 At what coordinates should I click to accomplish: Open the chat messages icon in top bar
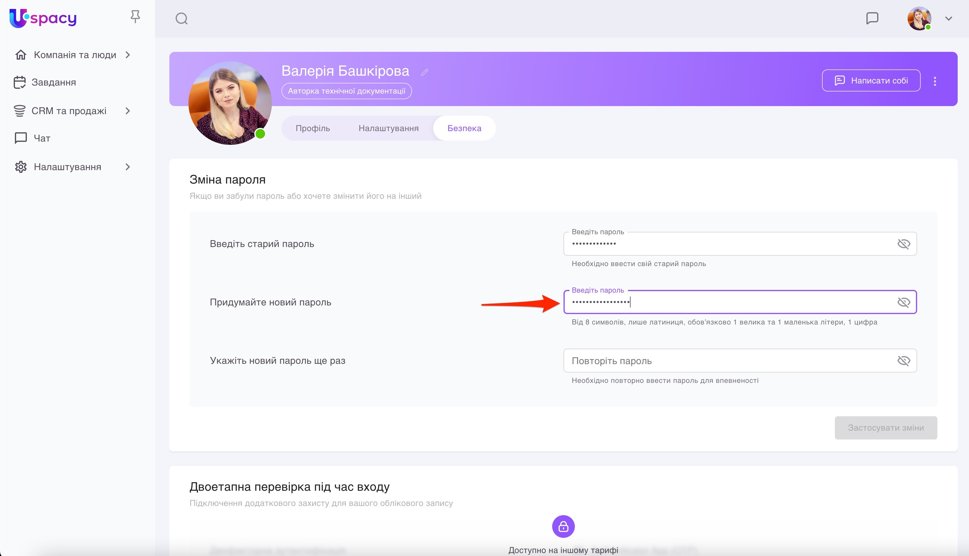point(872,18)
